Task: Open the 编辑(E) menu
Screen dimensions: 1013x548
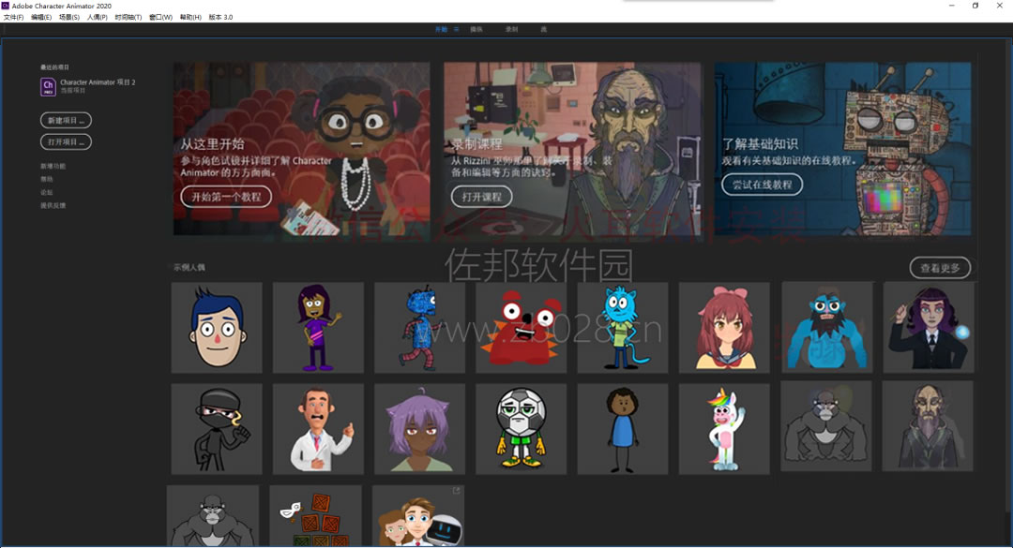Action: [41, 18]
